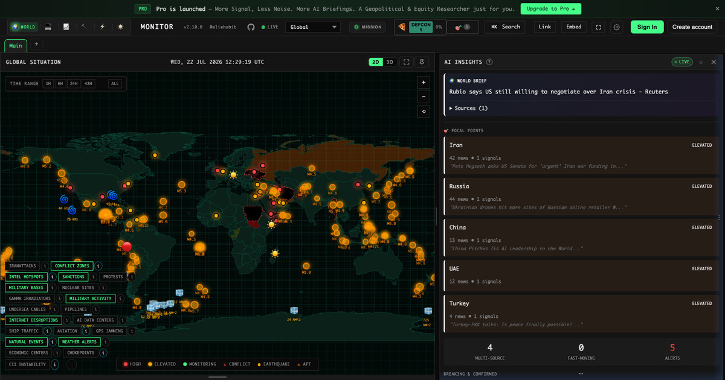Open the Mission button

tap(367, 27)
